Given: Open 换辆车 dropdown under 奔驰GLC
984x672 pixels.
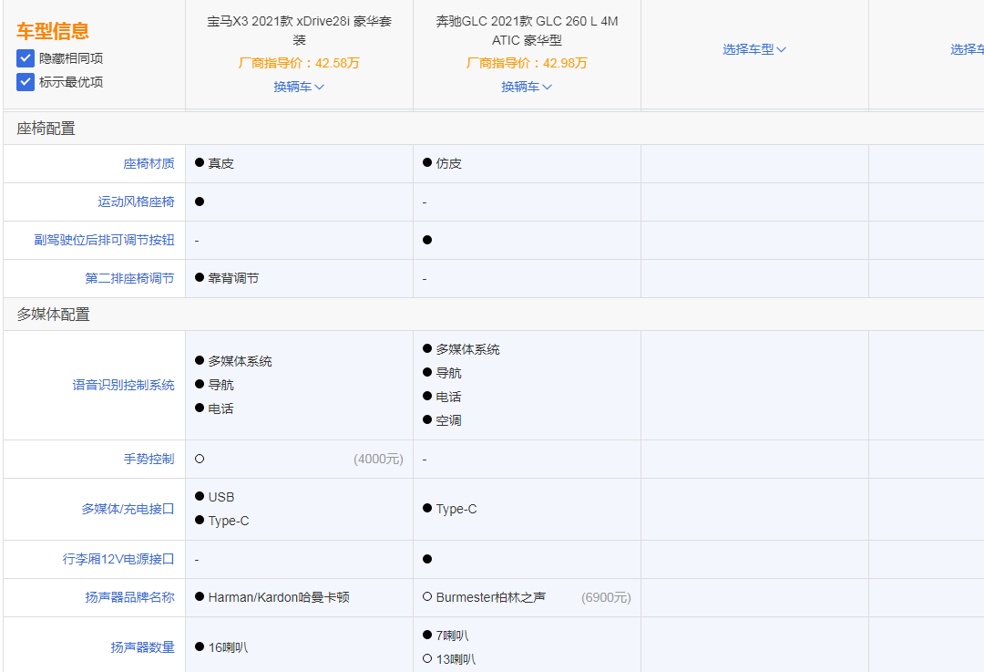Looking at the screenshot, I should [527, 87].
